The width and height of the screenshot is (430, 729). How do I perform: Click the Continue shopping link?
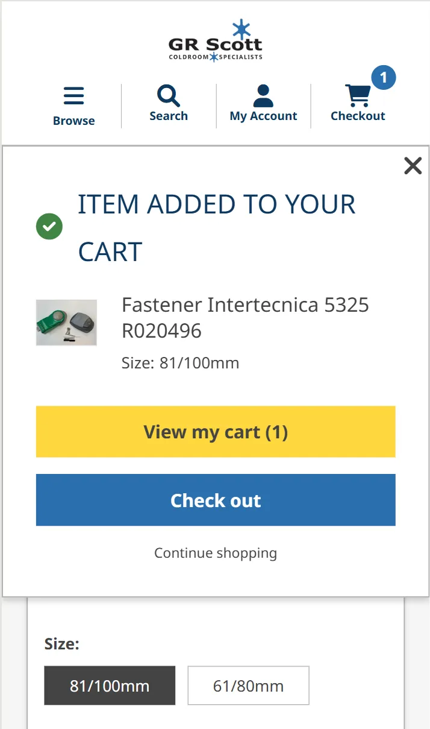215,552
